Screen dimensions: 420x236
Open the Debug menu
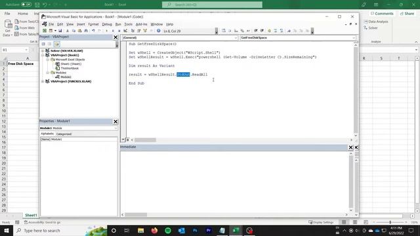pos(107,24)
